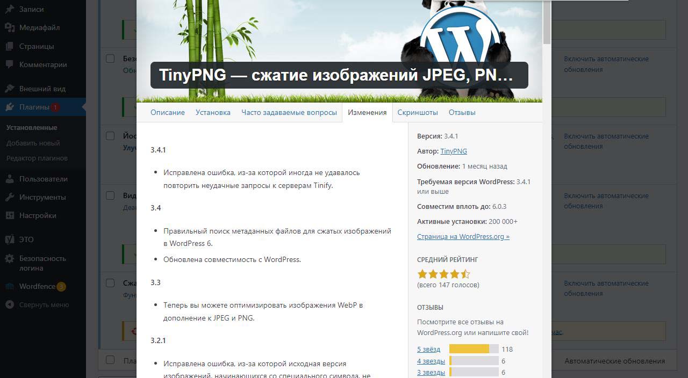
Task: Select the checkbox for the row starting with Вид
Action: [x=110, y=195]
